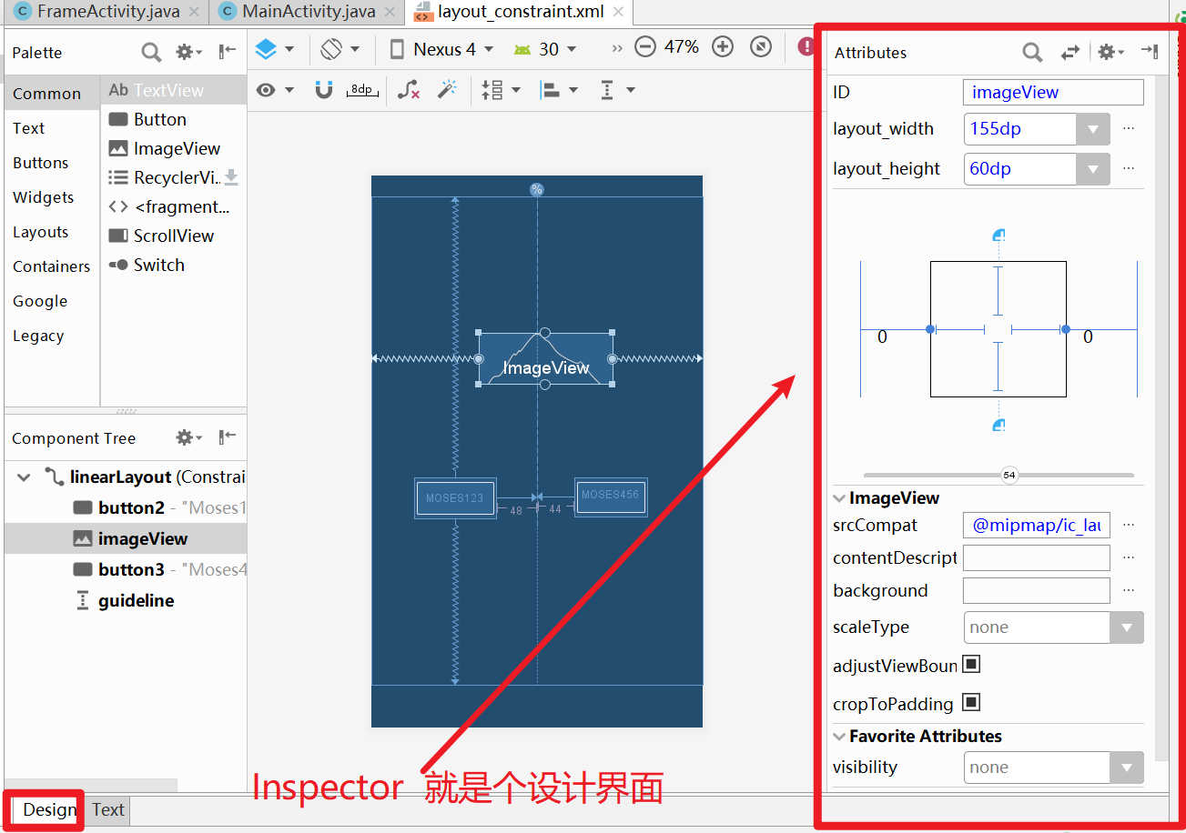Open the pack options dropdown
This screenshot has width=1186, height=833.
point(501,90)
